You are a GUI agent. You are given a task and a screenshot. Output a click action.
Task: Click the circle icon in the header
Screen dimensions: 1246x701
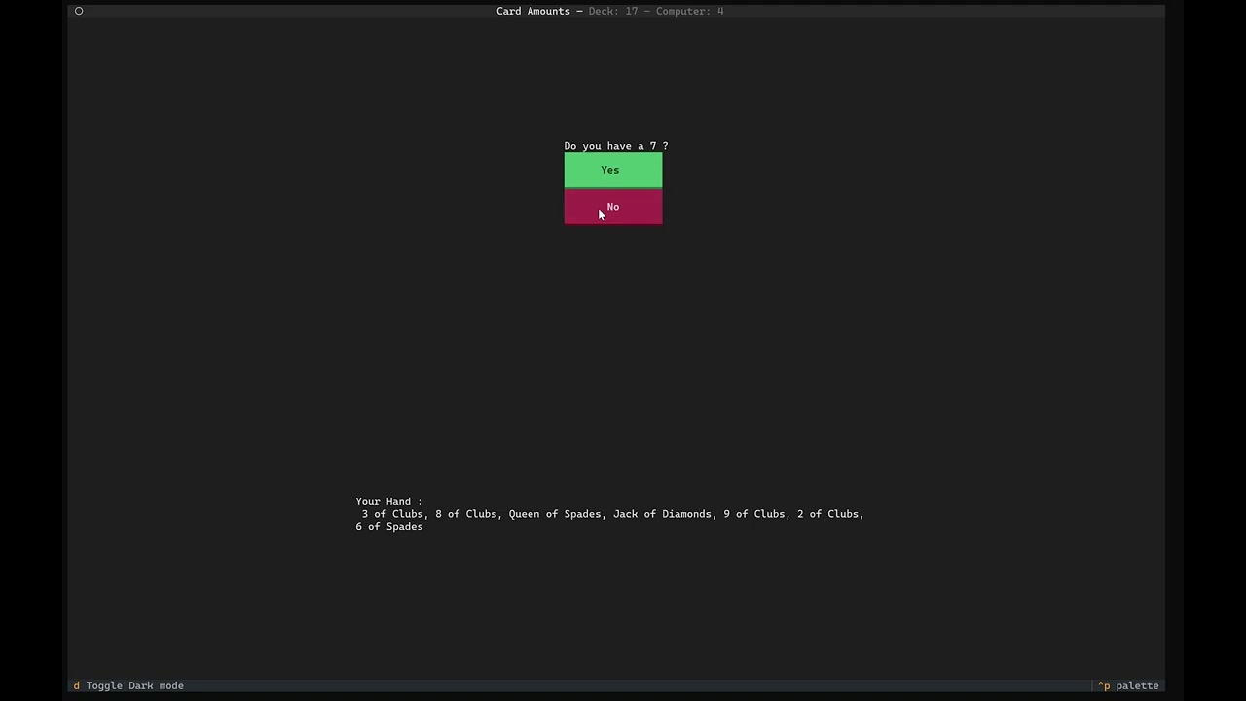[79, 11]
